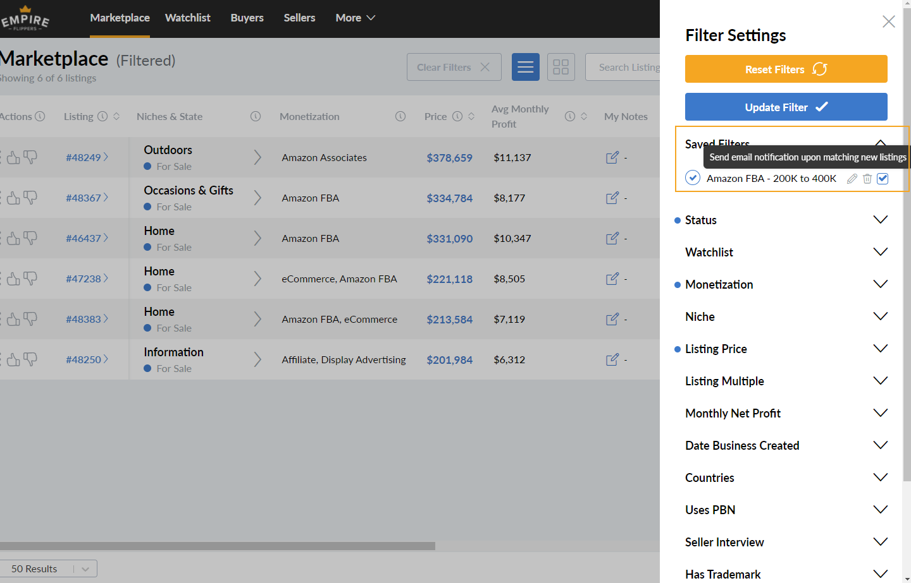Expand Occasions & Gifts row chevron
The height and width of the screenshot is (583, 911).
click(257, 198)
